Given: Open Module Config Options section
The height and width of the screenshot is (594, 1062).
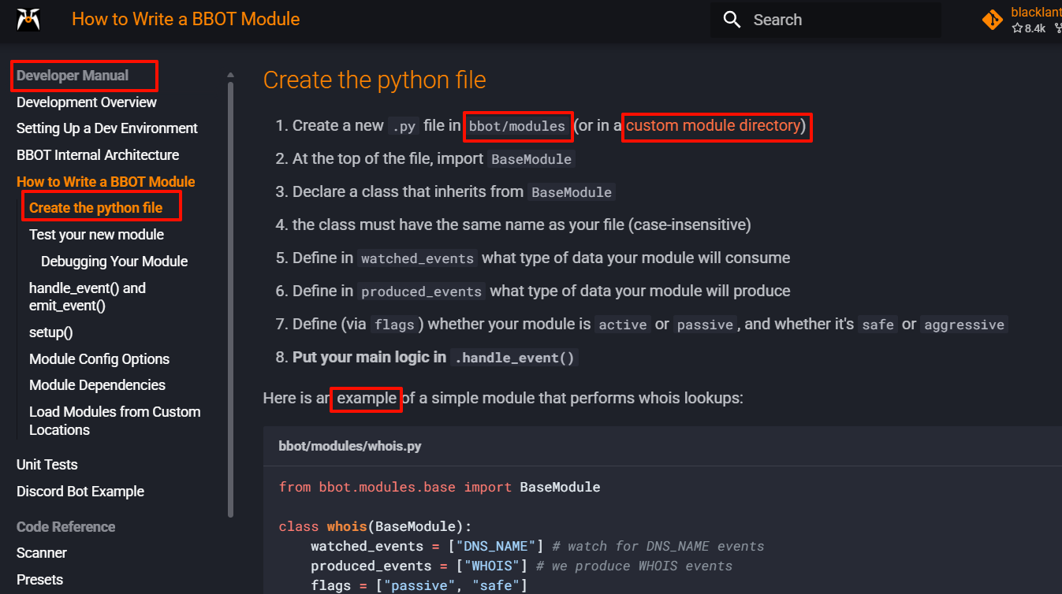Looking at the screenshot, I should (x=99, y=359).
